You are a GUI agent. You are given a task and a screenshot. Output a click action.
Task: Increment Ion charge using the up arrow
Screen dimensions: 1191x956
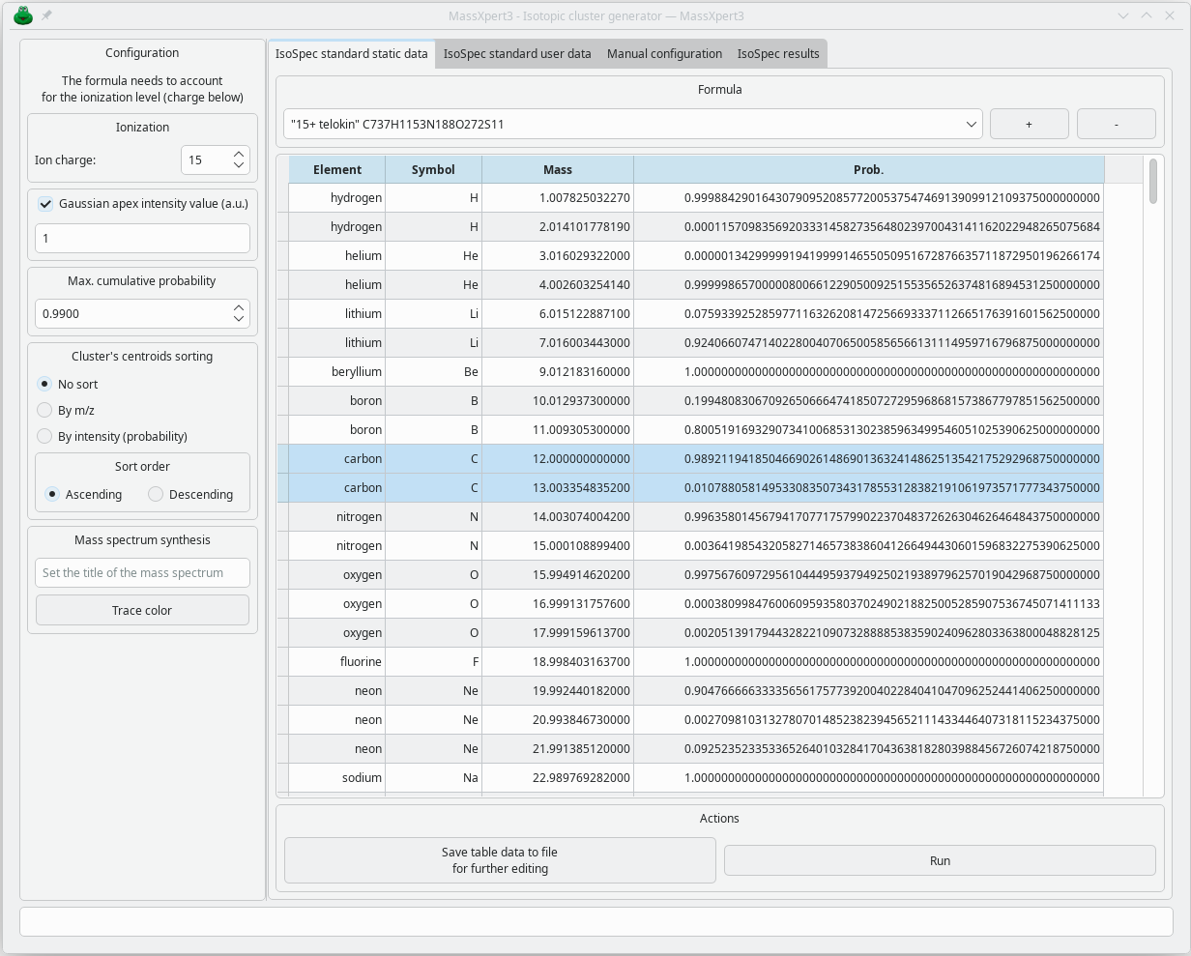coord(239,154)
